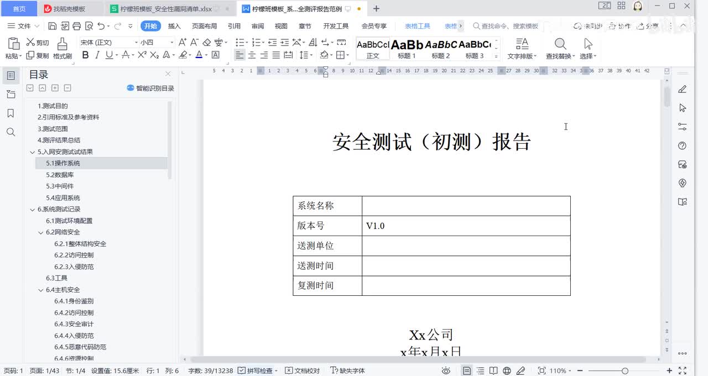
Task: Select center alignment button
Action: (x=252, y=55)
